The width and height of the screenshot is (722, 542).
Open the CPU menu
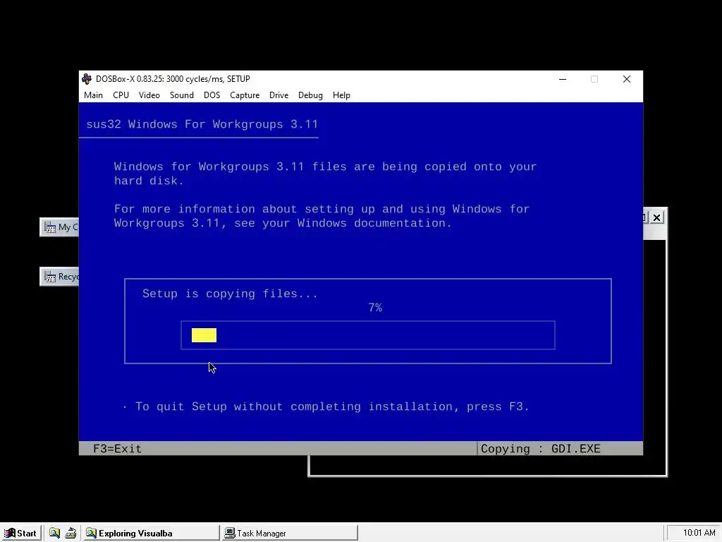tap(121, 95)
